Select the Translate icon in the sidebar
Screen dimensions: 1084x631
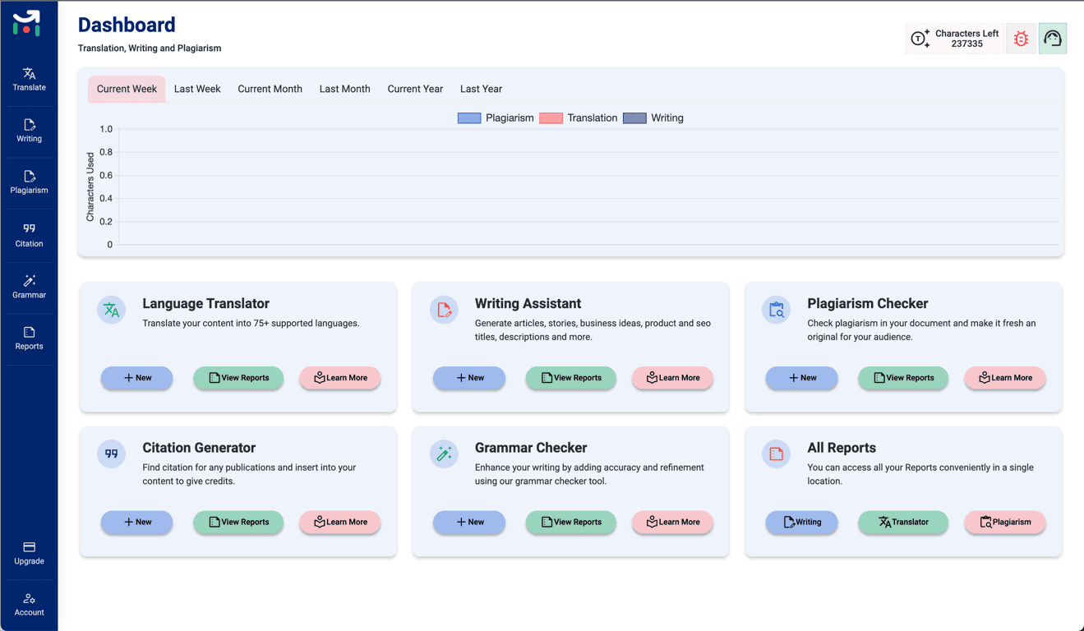point(29,77)
